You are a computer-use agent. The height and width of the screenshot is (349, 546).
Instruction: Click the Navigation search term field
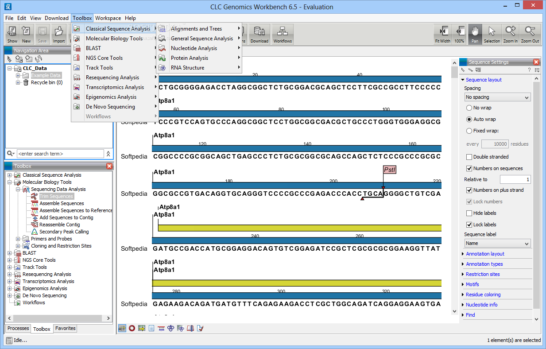pyautogui.click(x=60, y=154)
